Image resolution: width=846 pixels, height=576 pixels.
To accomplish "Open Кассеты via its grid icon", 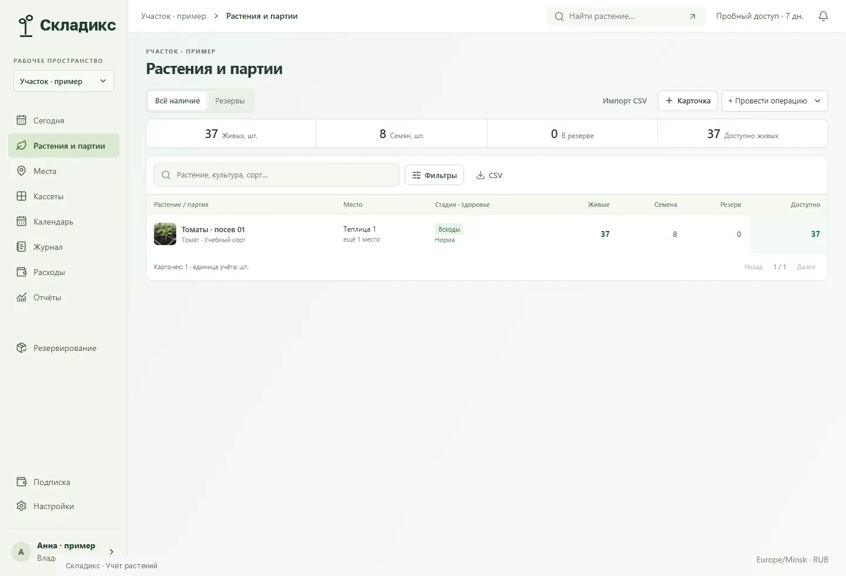I will (22, 196).
